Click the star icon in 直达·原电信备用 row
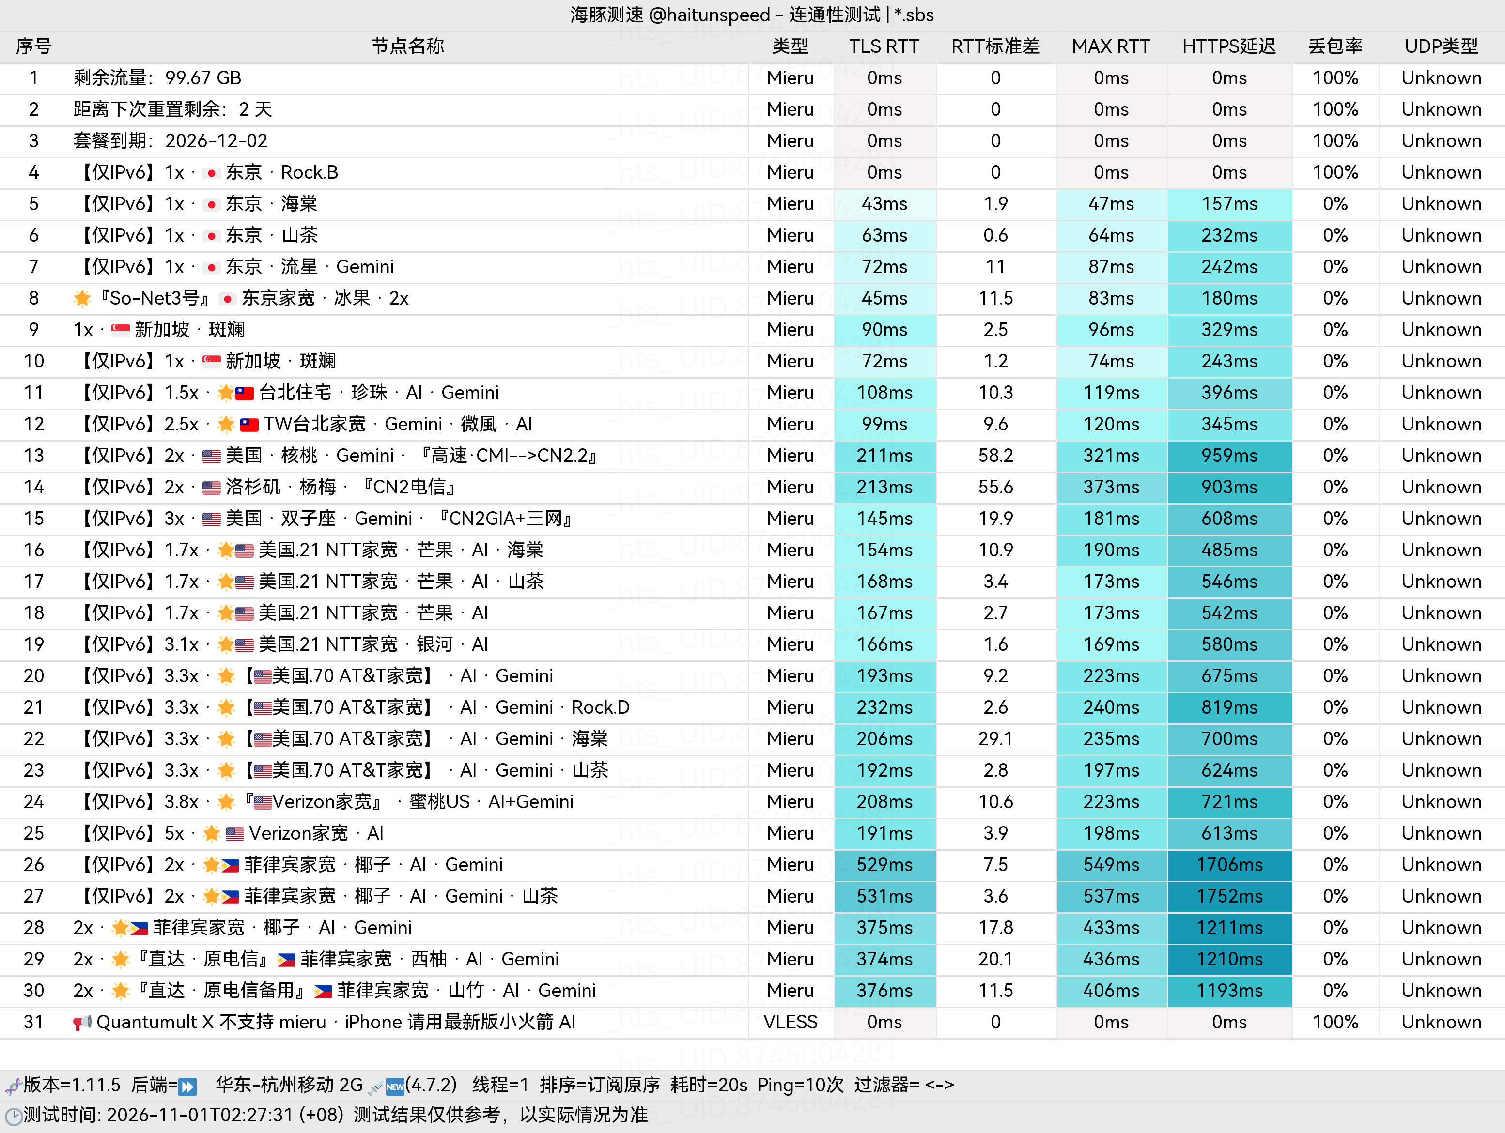This screenshot has width=1505, height=1133. point(121,991)
